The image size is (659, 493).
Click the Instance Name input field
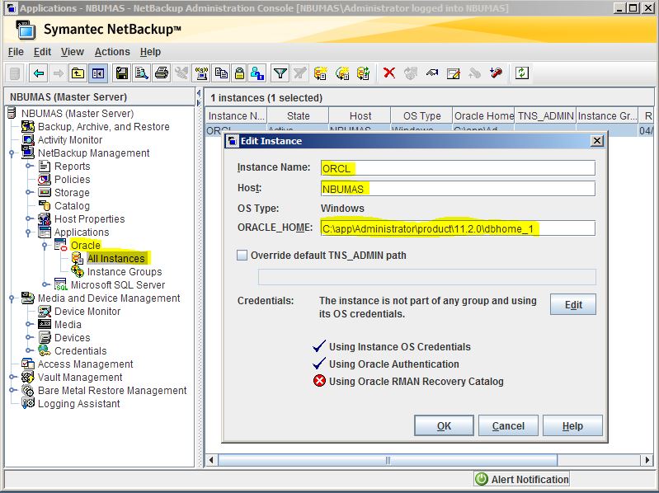(x=458, y=168)
